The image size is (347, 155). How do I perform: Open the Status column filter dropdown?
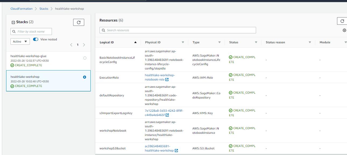pos(256,42)
